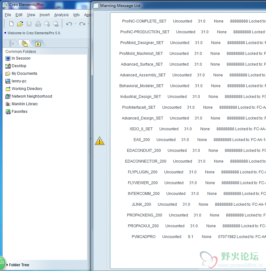Image resolution: width=266 pixels, height=271 pixels.
Task: Click the ISDO_II_SET license entry
Action: pos(141,129)
